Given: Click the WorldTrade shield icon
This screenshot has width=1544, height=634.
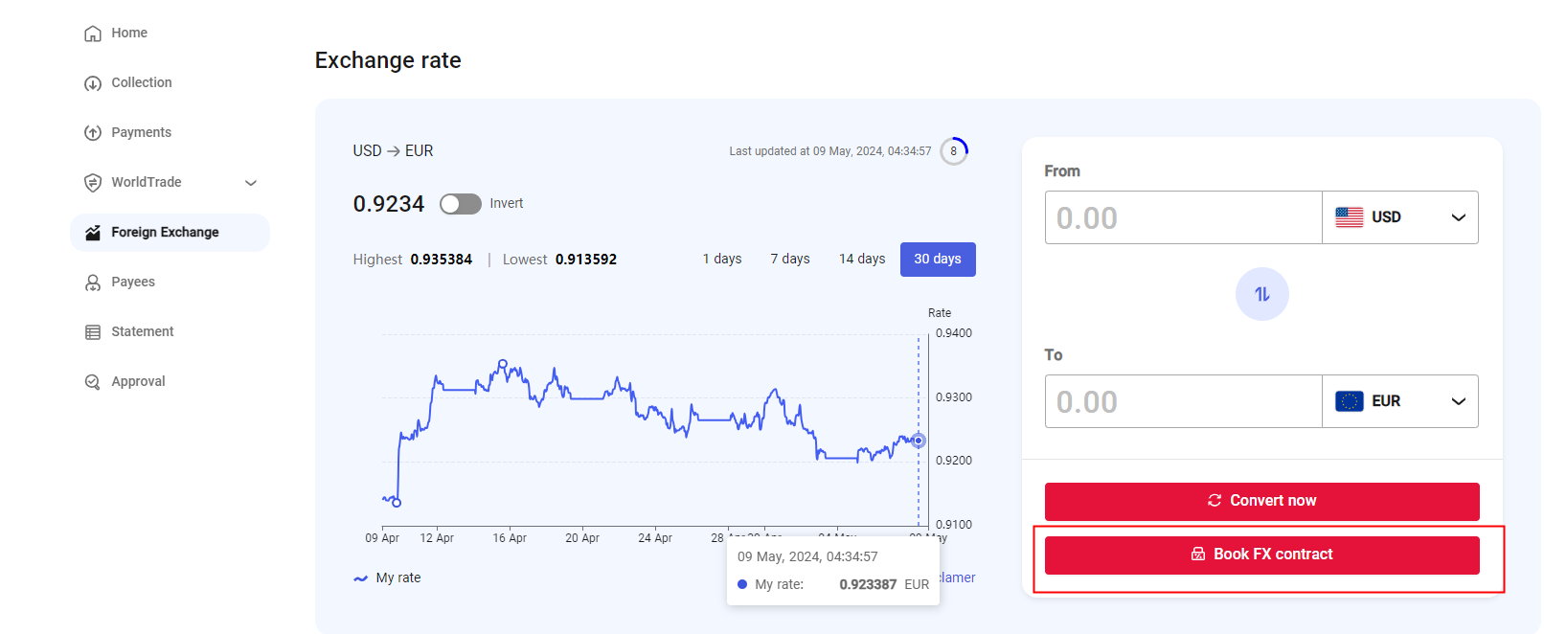Looking at the screenshot, I should [x=93, y=183].
